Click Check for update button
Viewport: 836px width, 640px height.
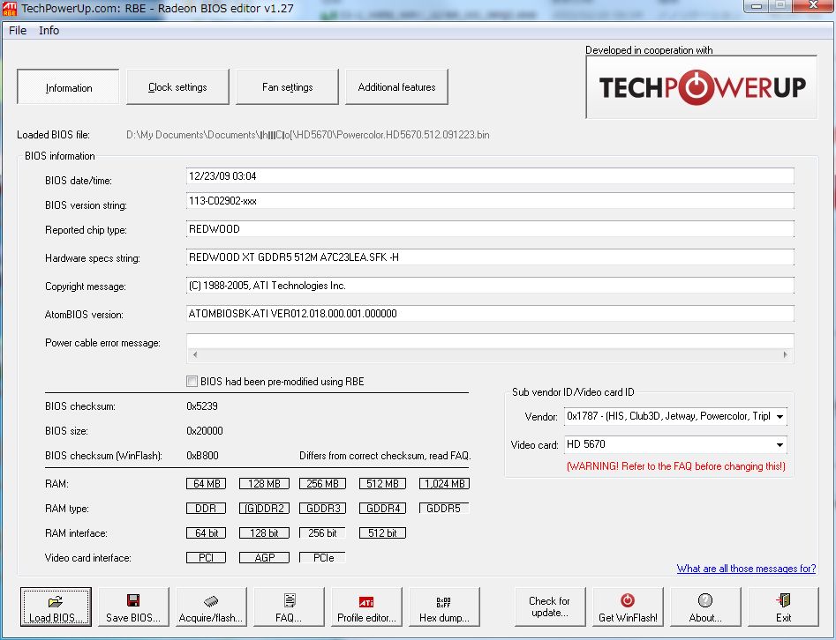click(550, 607)
